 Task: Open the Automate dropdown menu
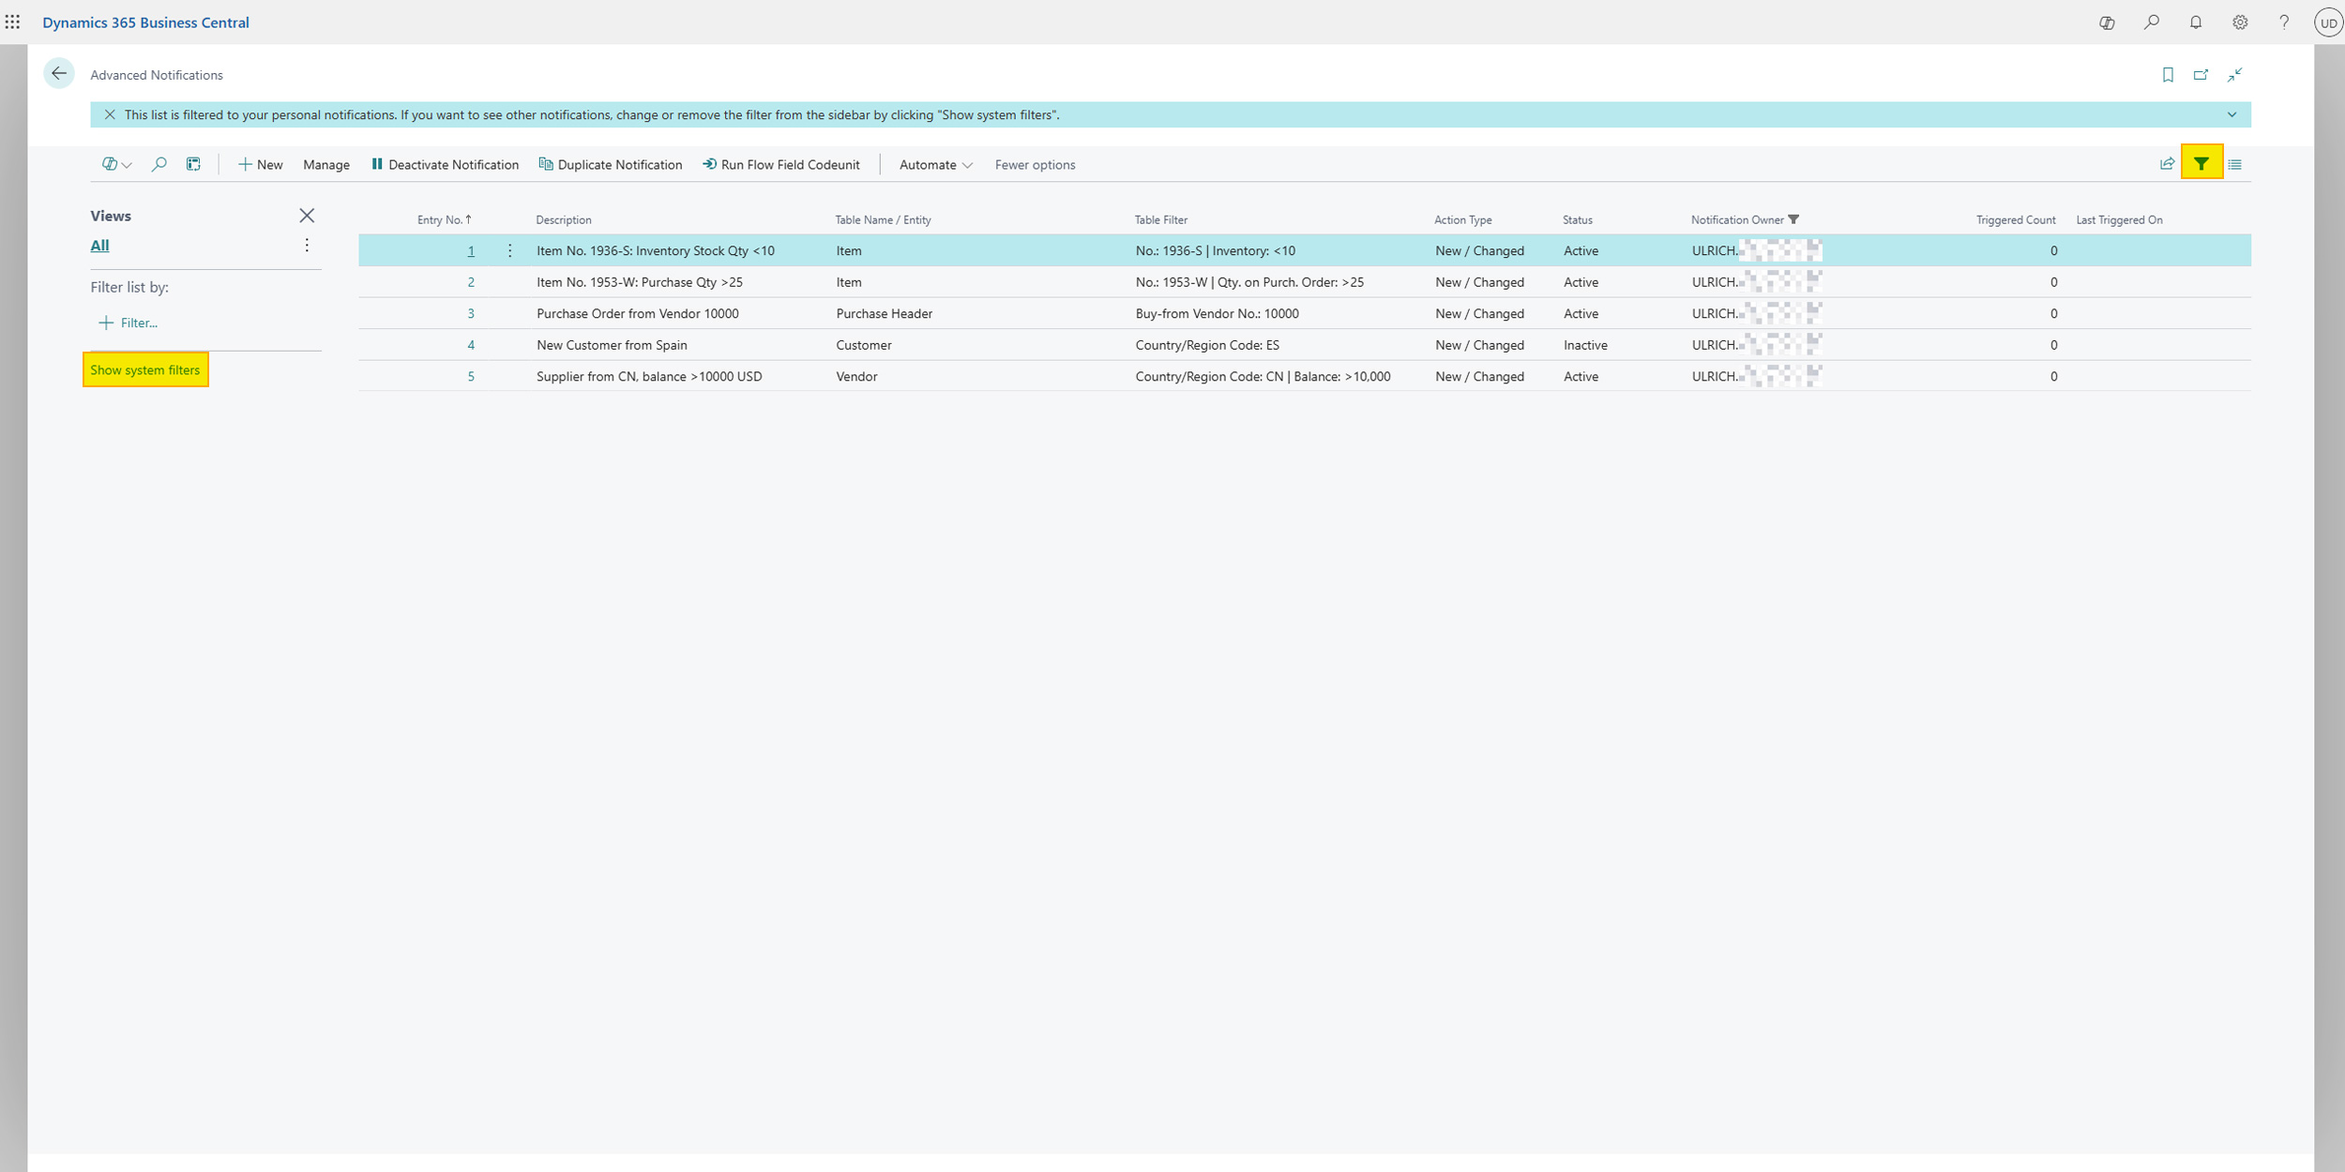coord(933,164)
